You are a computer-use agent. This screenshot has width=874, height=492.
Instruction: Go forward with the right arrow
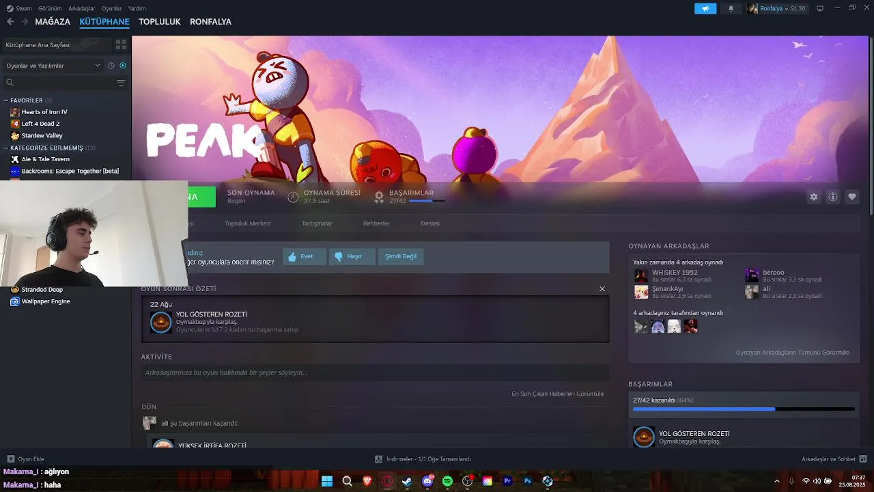click(25, 22)
